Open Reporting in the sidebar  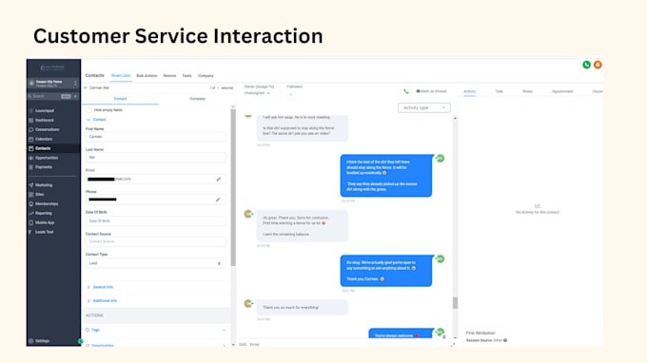pos(44,213)
